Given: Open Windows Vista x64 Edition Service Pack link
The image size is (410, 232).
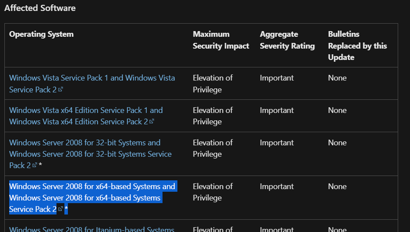Looking at the screenshot, I should click(86, 116).
